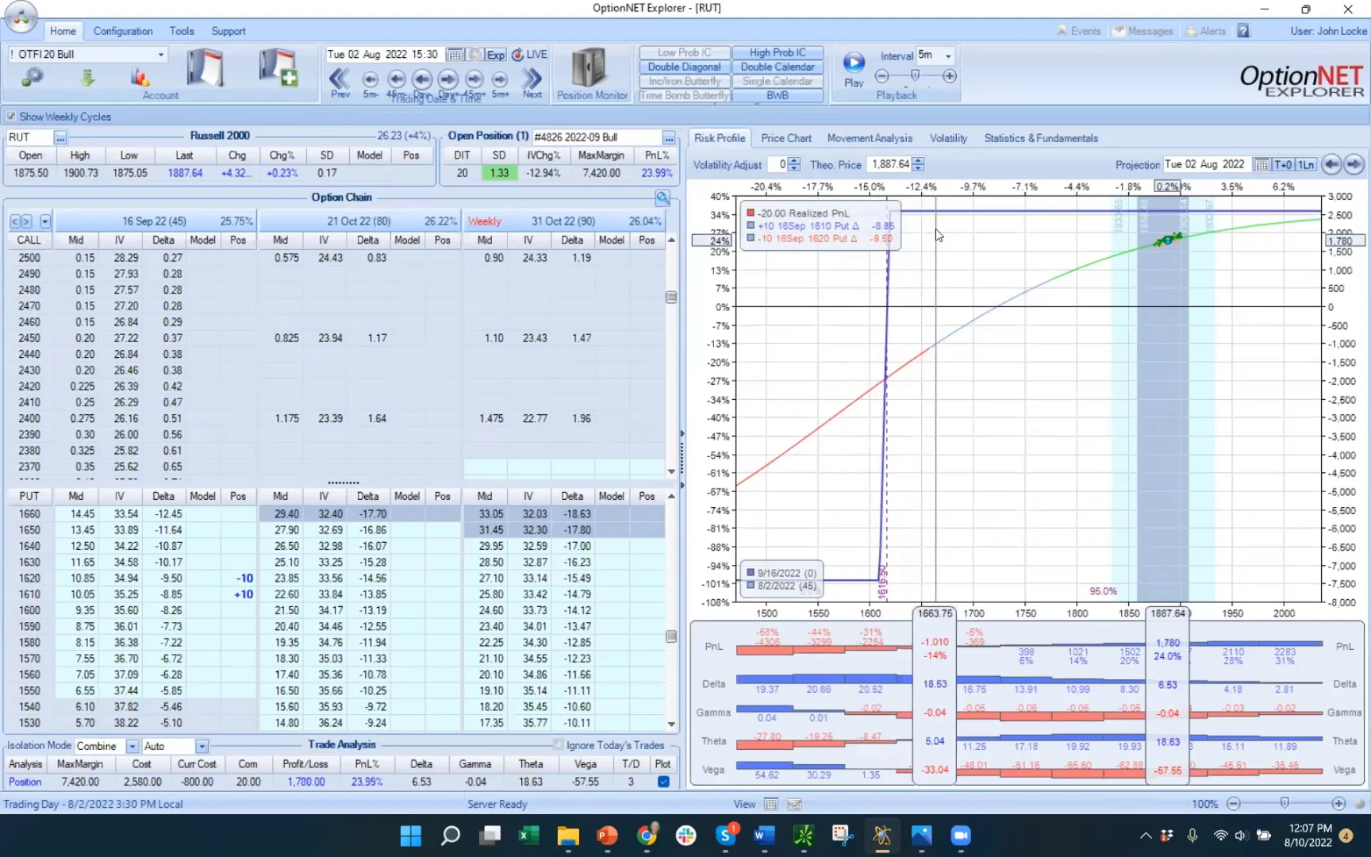Start playback with the Play button

click(x=854, y=68)
